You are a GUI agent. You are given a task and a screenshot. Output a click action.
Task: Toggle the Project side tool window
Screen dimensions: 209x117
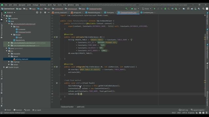(2, 17)
